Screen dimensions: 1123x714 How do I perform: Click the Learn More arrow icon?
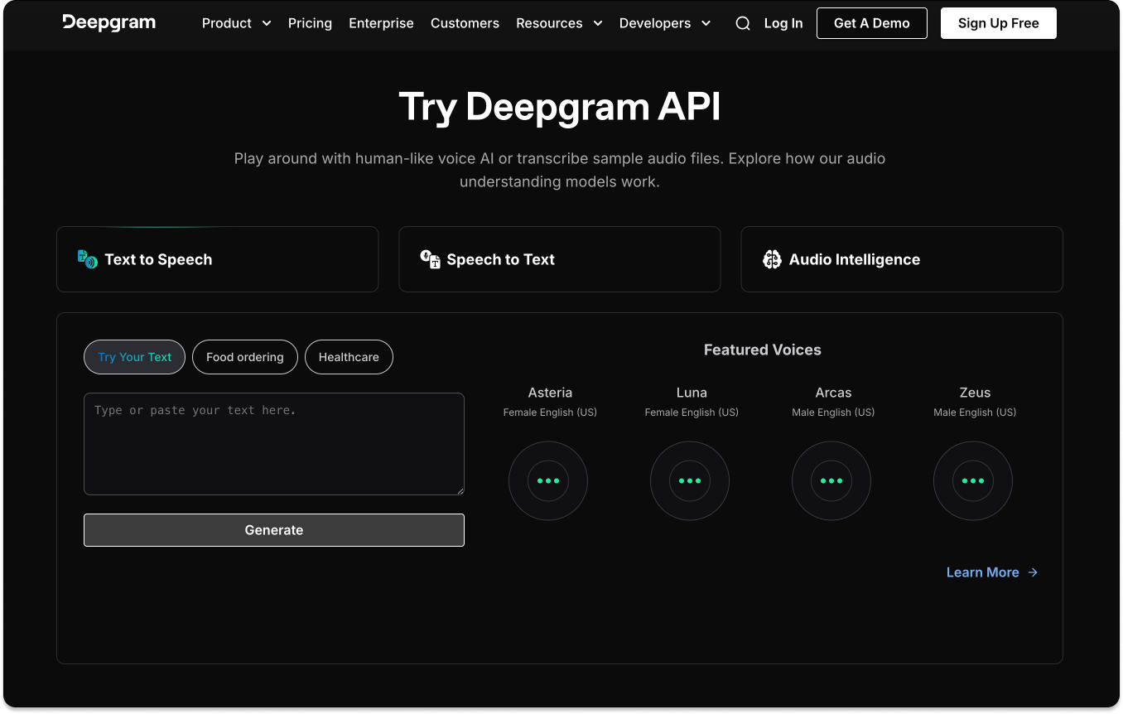(1033, 572)
